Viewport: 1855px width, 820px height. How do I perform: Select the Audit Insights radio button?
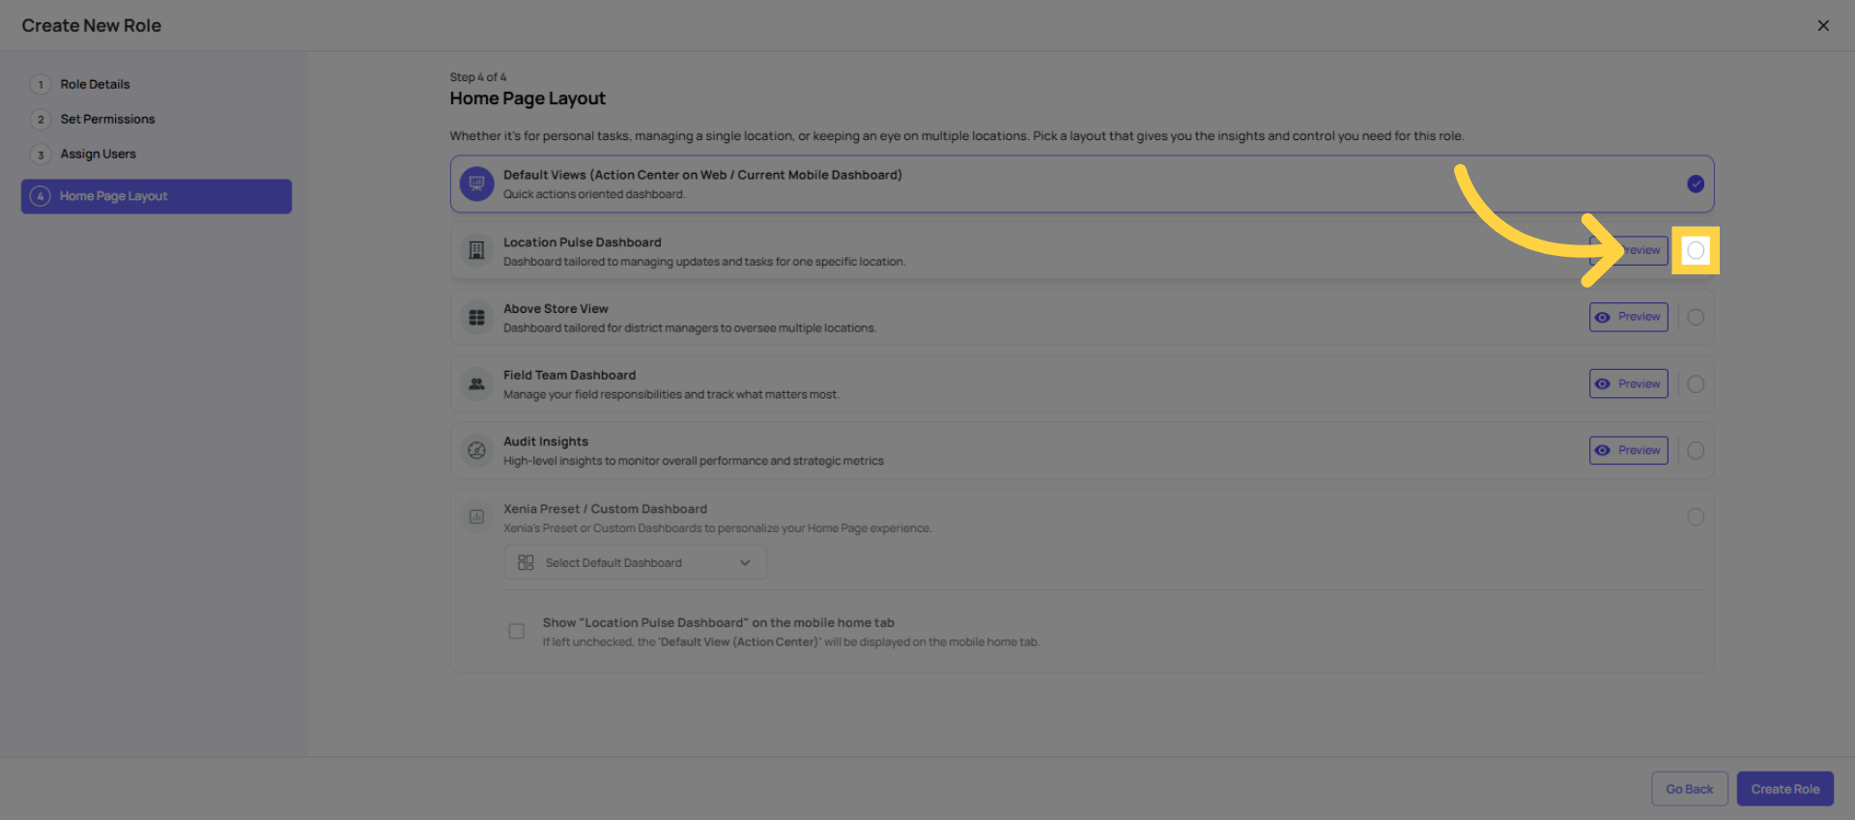tap(1696, 450)
